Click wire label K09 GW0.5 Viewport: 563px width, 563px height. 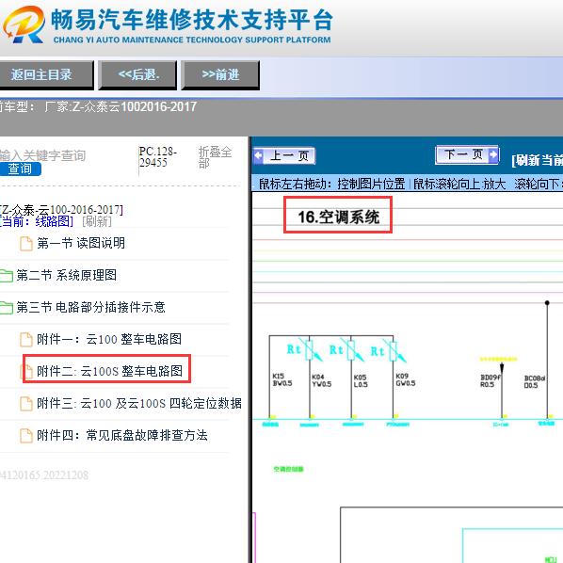point(406,379)
